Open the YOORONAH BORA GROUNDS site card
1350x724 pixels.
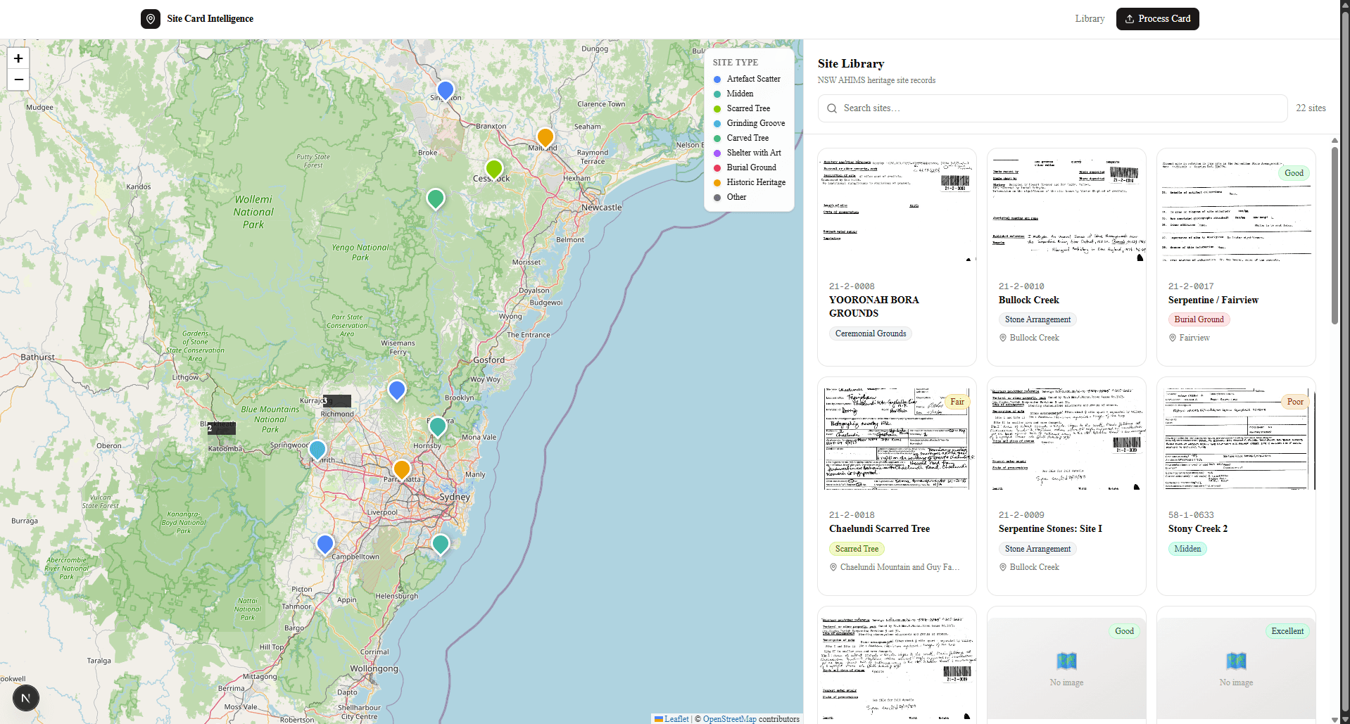coord(896,257)
